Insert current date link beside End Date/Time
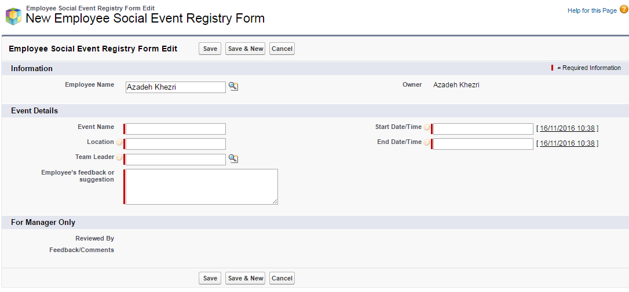Image resolution: width=629 pixels, height=292 pixels. point(567,143)
